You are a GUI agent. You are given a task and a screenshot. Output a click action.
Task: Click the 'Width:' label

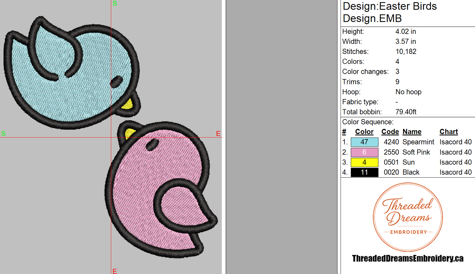click(352, 41)
